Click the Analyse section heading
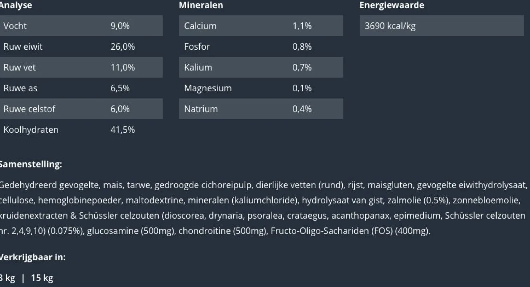This screenshot has height=287, width=530. pos(16,5)
